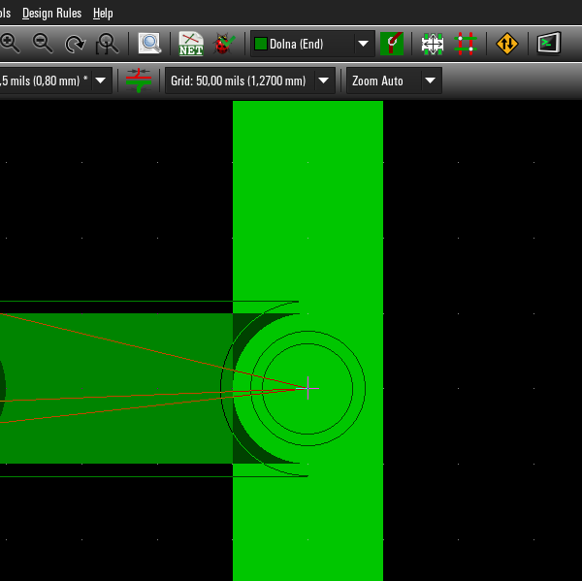Expand the Dolna (End) layer dropdown
Image resolution: width=582 pixels, height=581 pixels.
[364, 44]
